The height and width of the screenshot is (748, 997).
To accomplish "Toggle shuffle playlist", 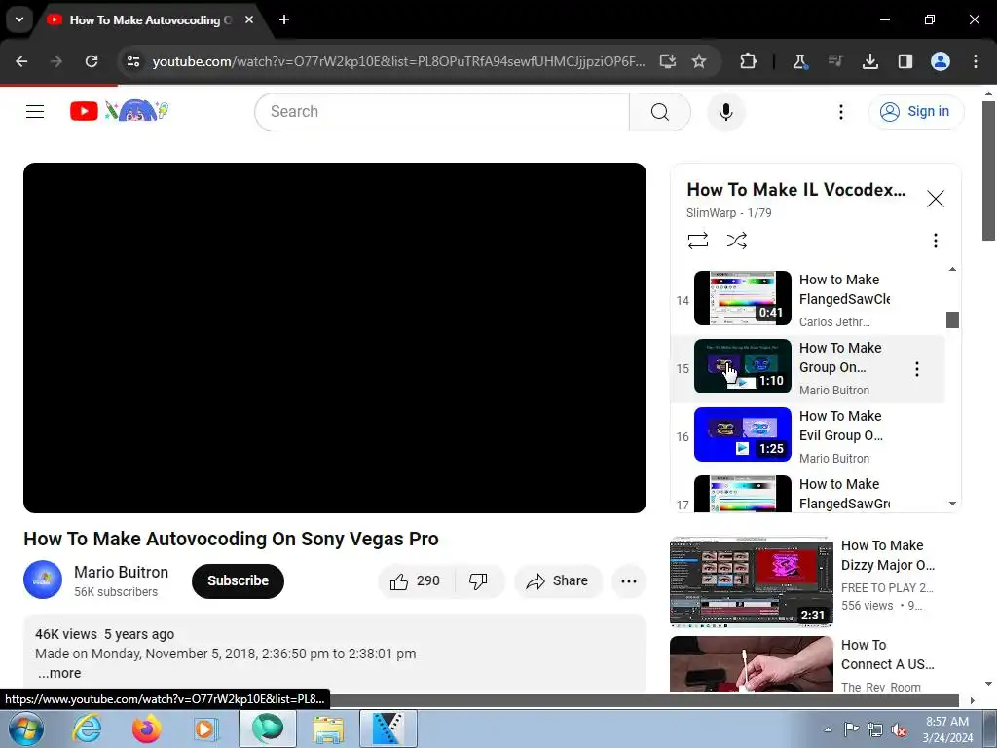I will pyautogui.click(x=736, y=241).
